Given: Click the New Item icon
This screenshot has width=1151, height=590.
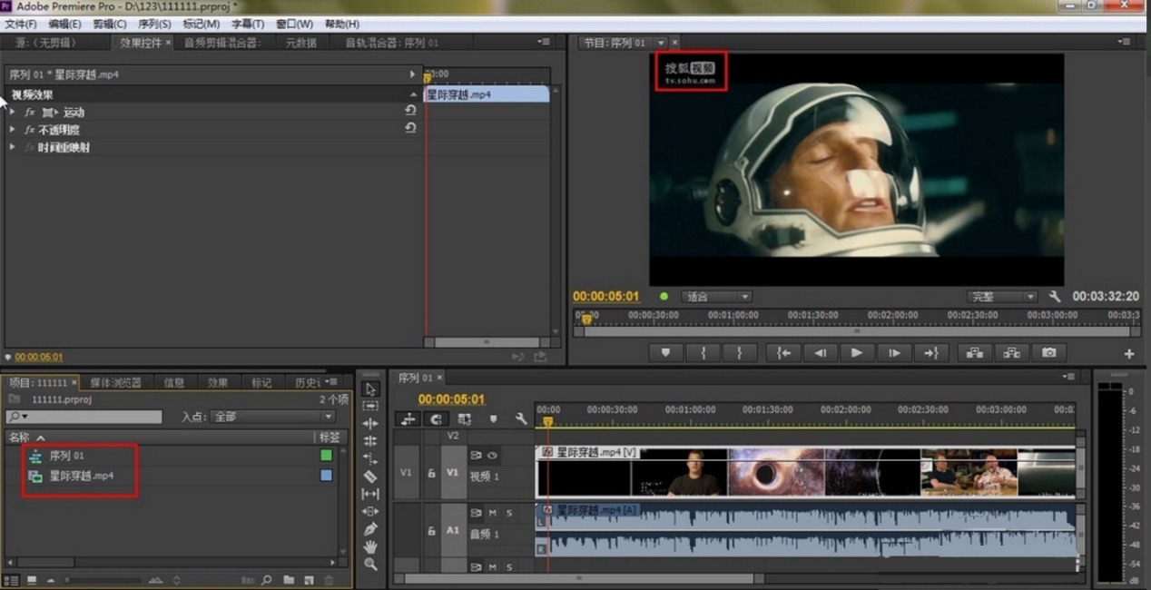Looking at the screenshot, I should click(309, 580).
